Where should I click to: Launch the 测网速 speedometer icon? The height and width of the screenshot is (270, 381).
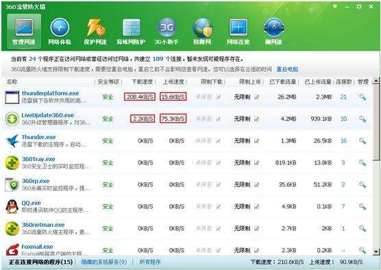(274, 32)
